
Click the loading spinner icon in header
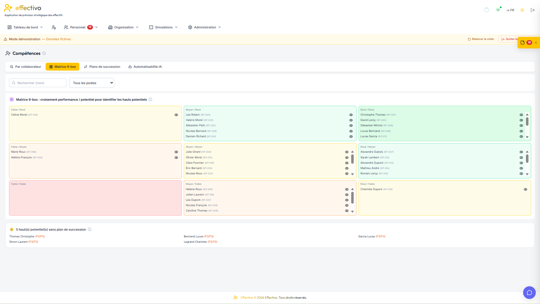(487, 10)
